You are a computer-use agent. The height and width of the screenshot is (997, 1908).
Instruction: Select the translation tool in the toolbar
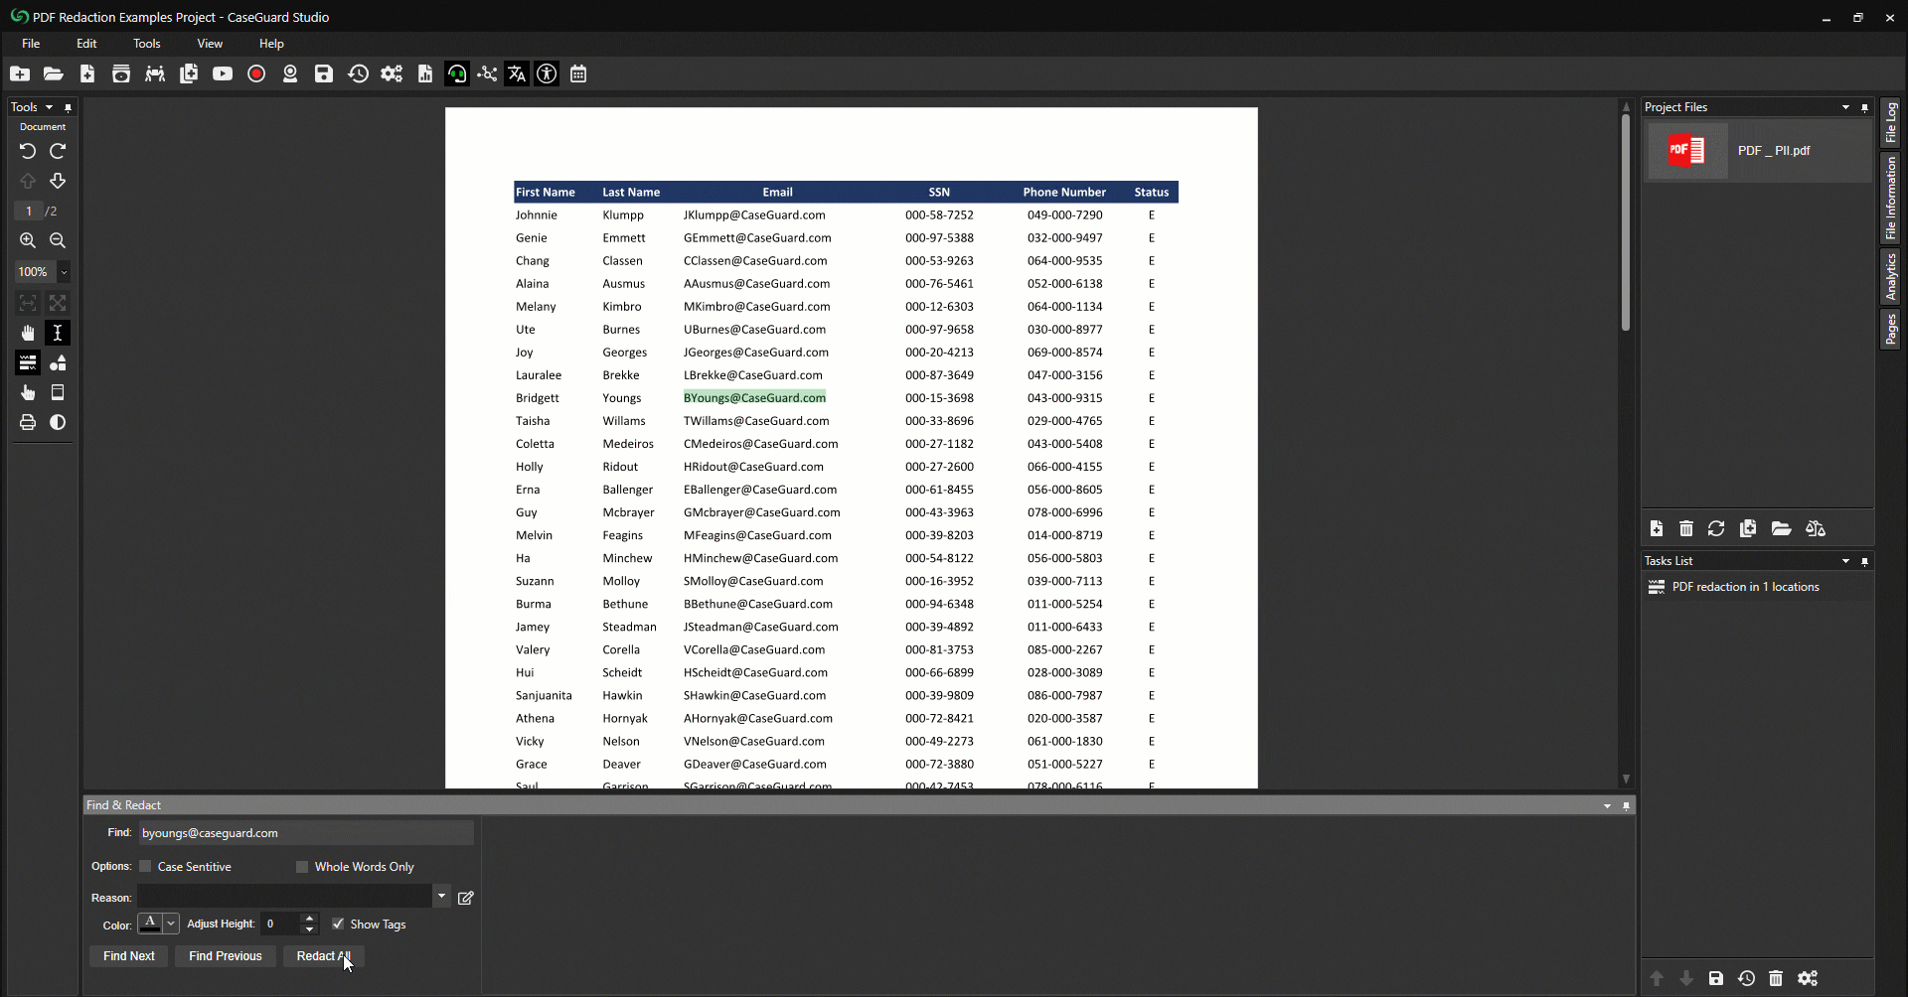(517, 73)
